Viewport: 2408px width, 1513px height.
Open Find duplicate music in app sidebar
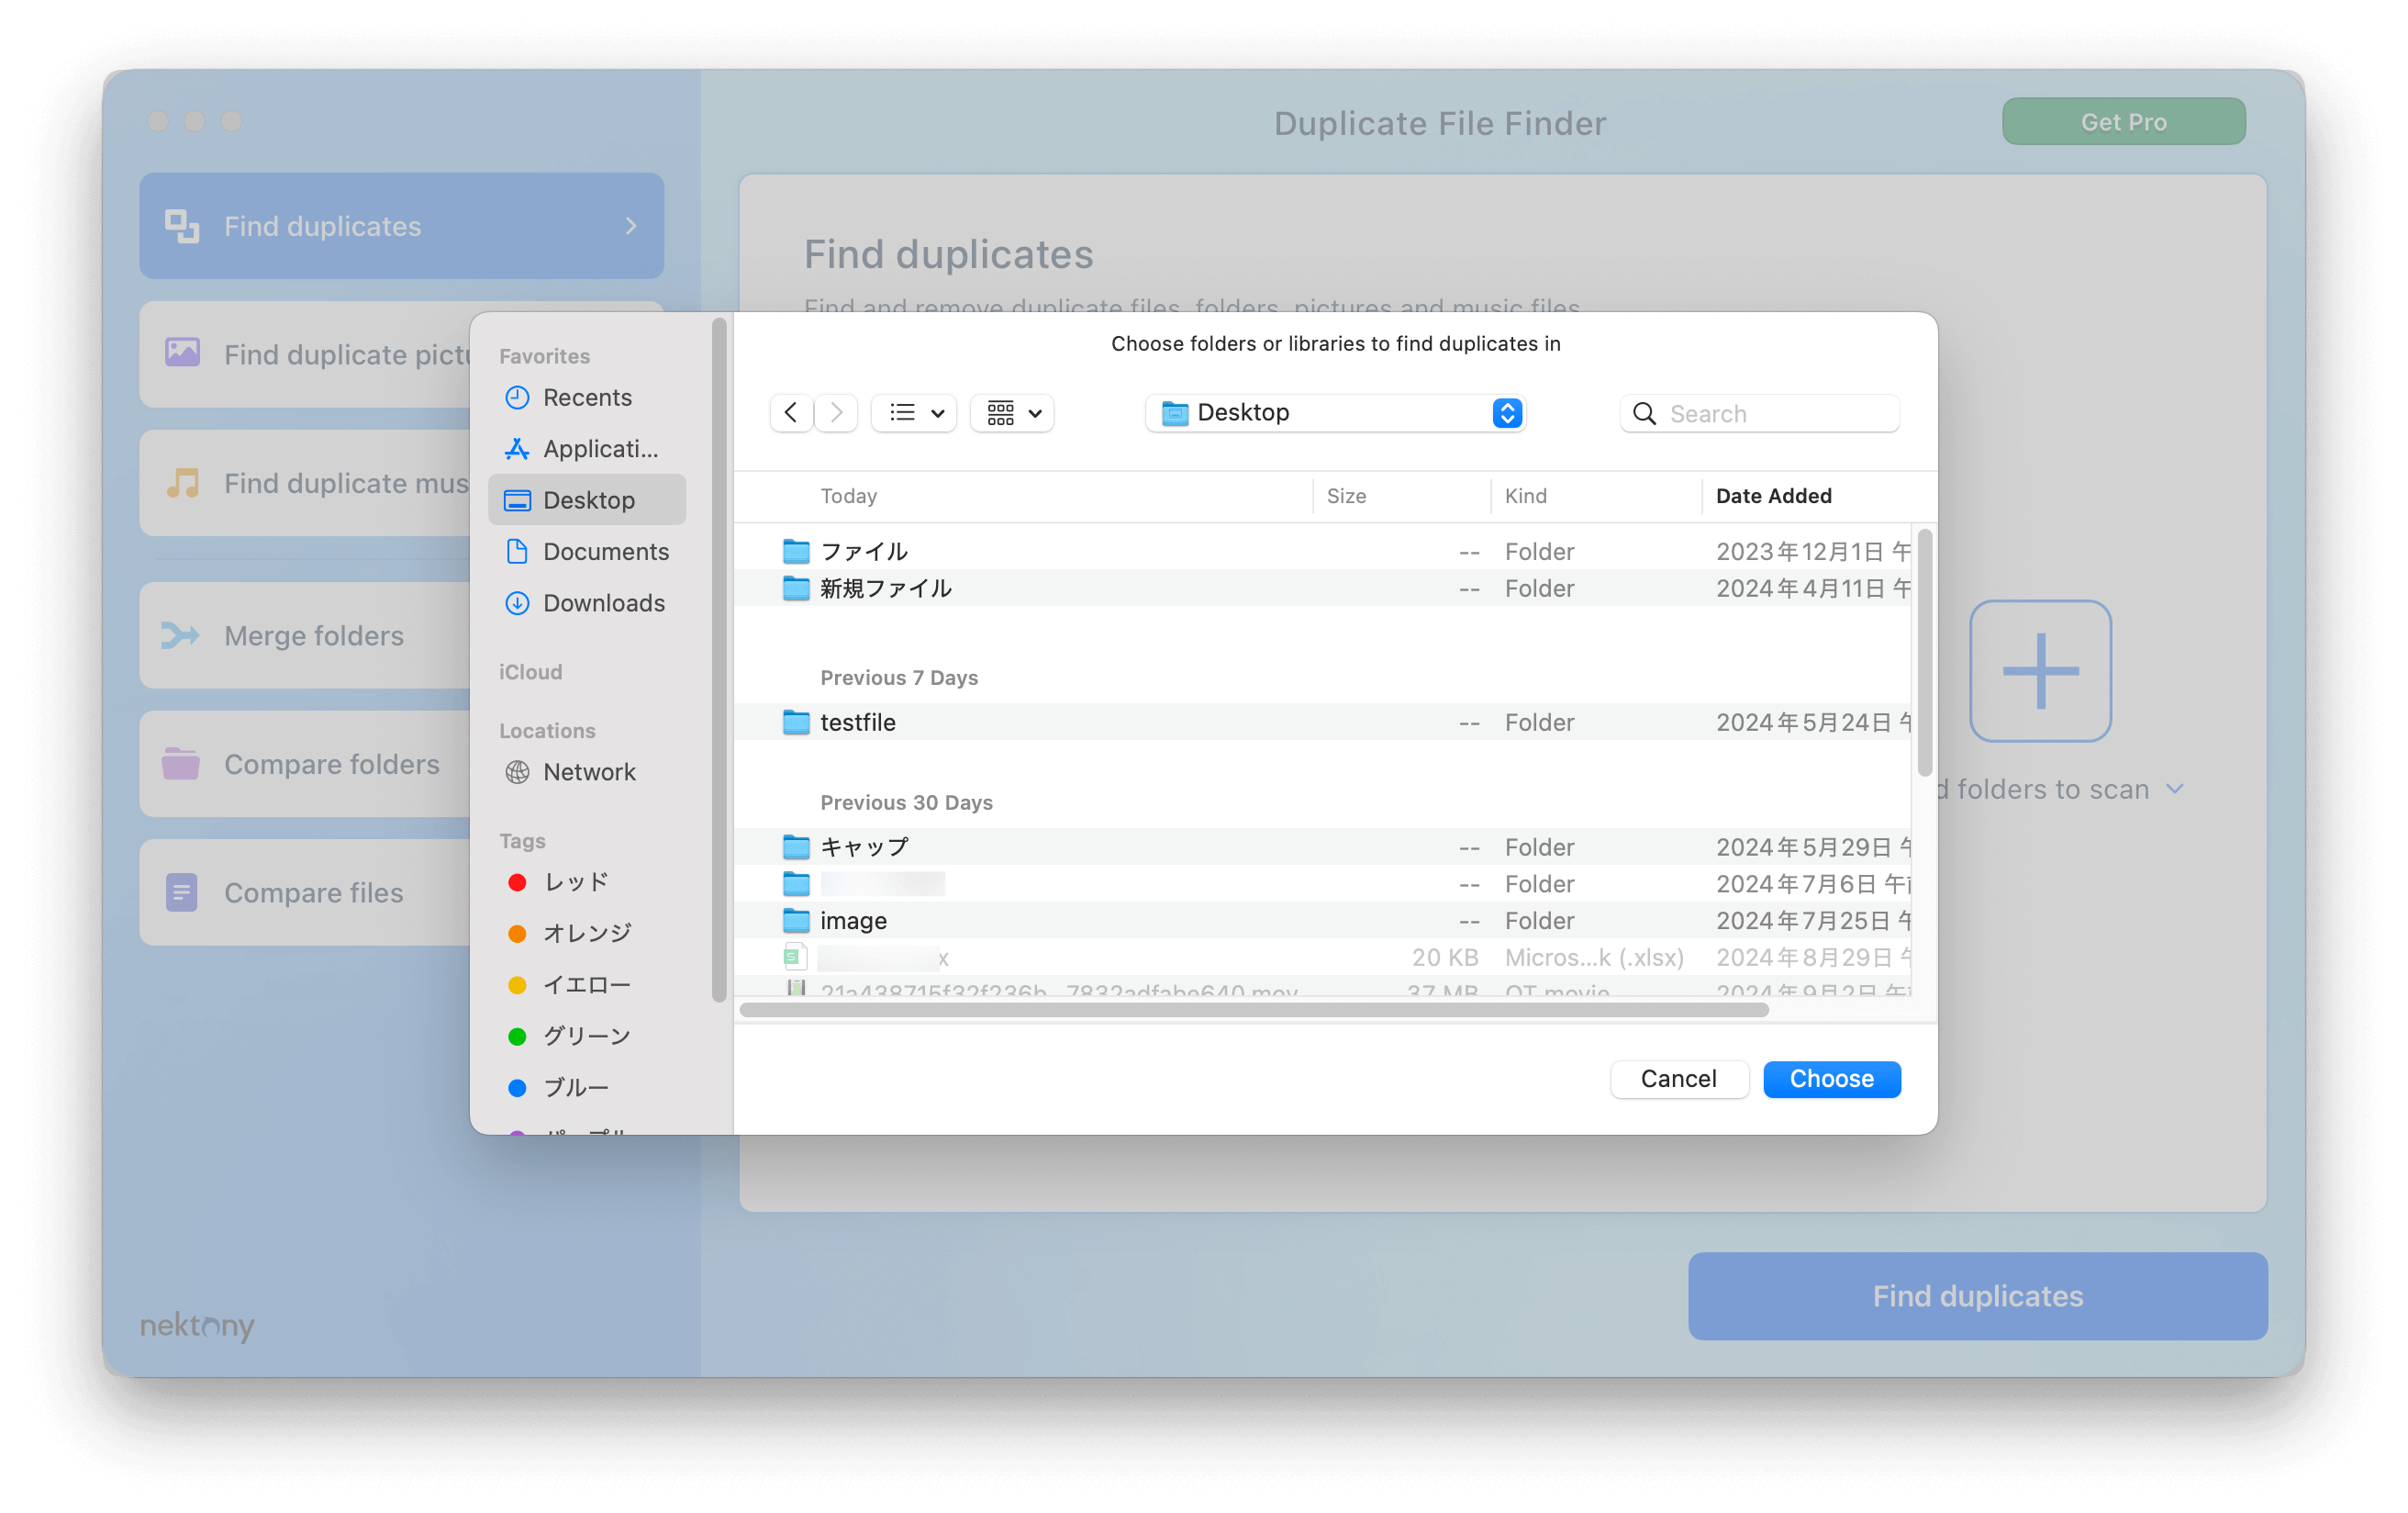(305, 483)
